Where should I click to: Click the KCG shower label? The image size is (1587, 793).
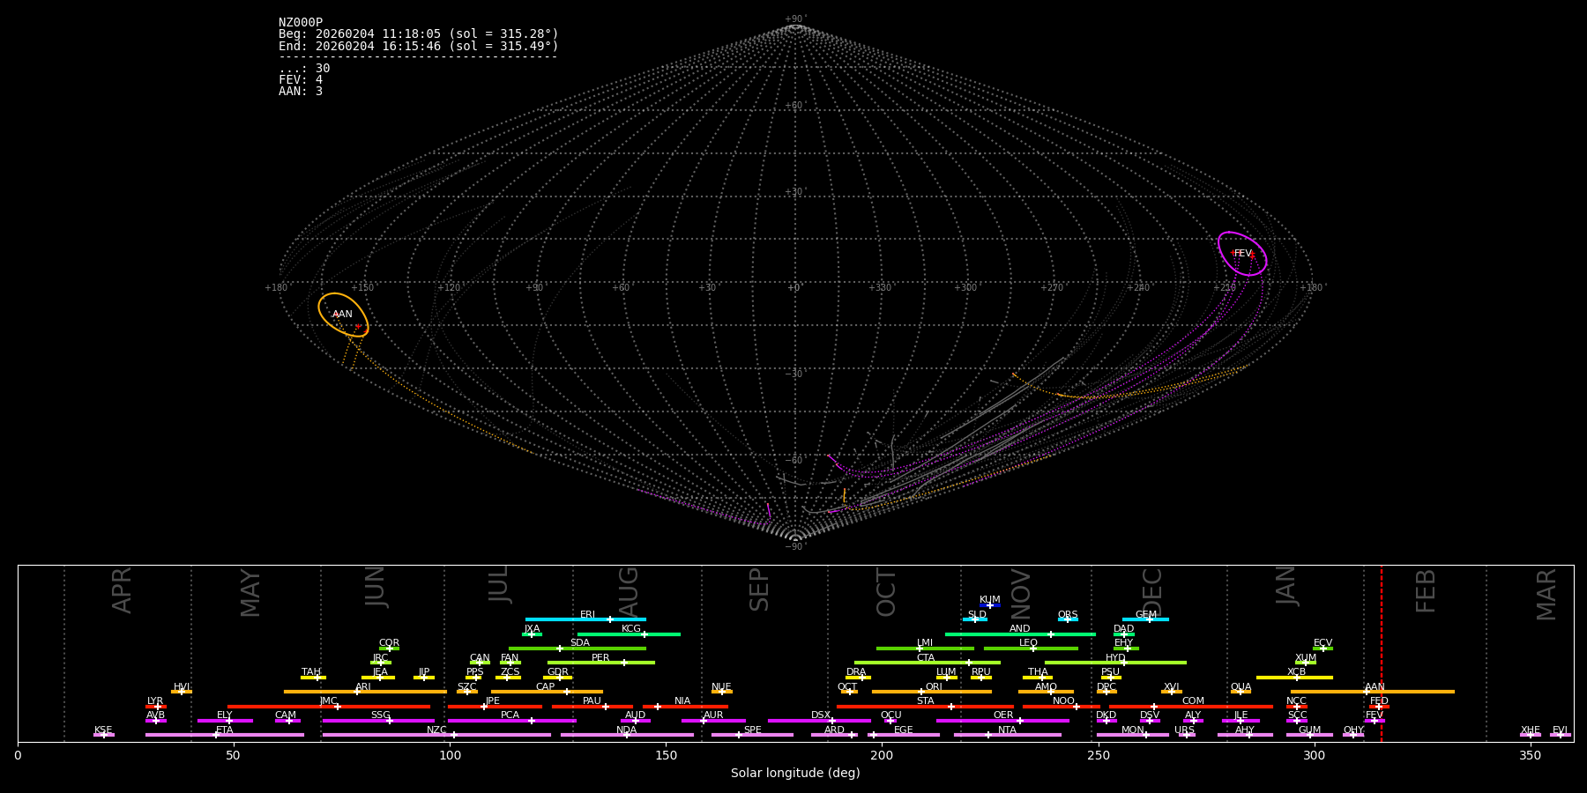pyautogui.click(x=631, y=629)
